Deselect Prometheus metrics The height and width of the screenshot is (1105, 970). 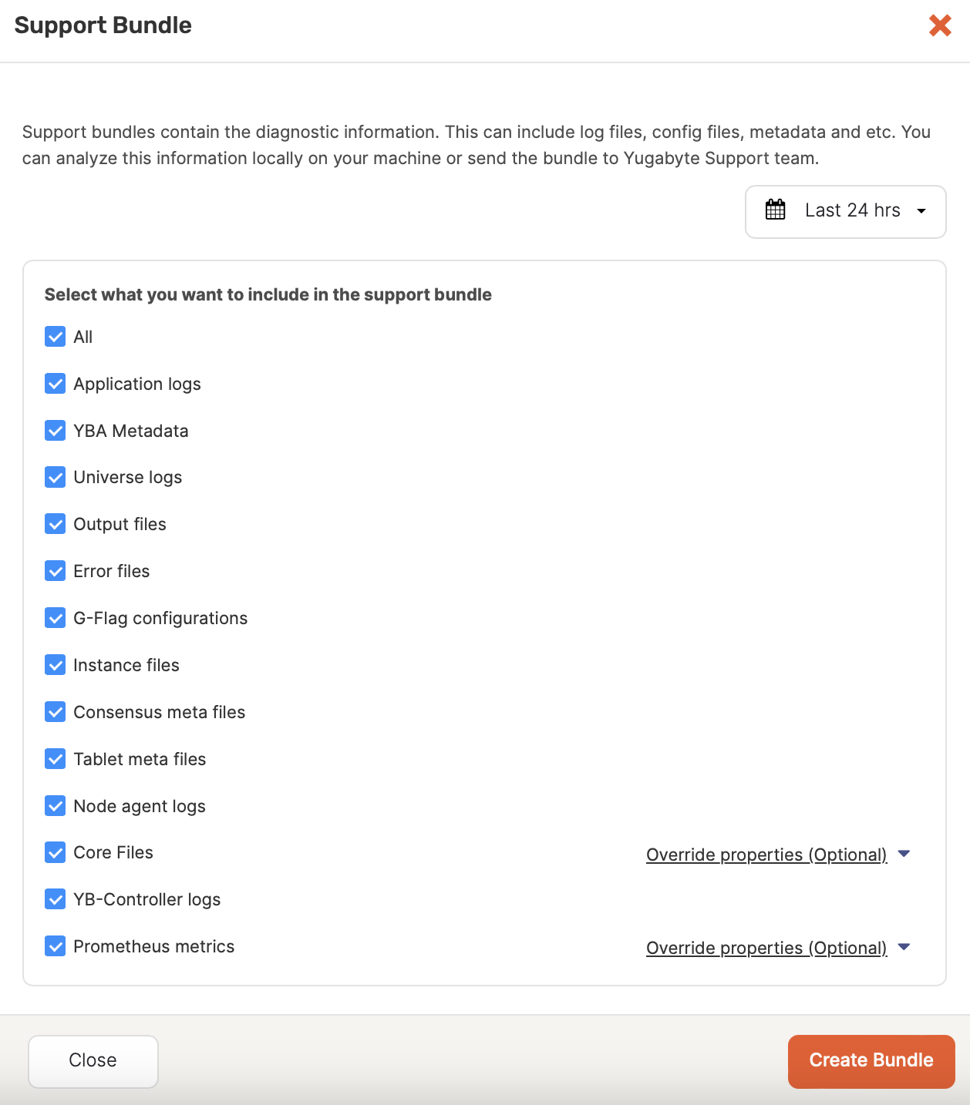click(x=55, y=946)
